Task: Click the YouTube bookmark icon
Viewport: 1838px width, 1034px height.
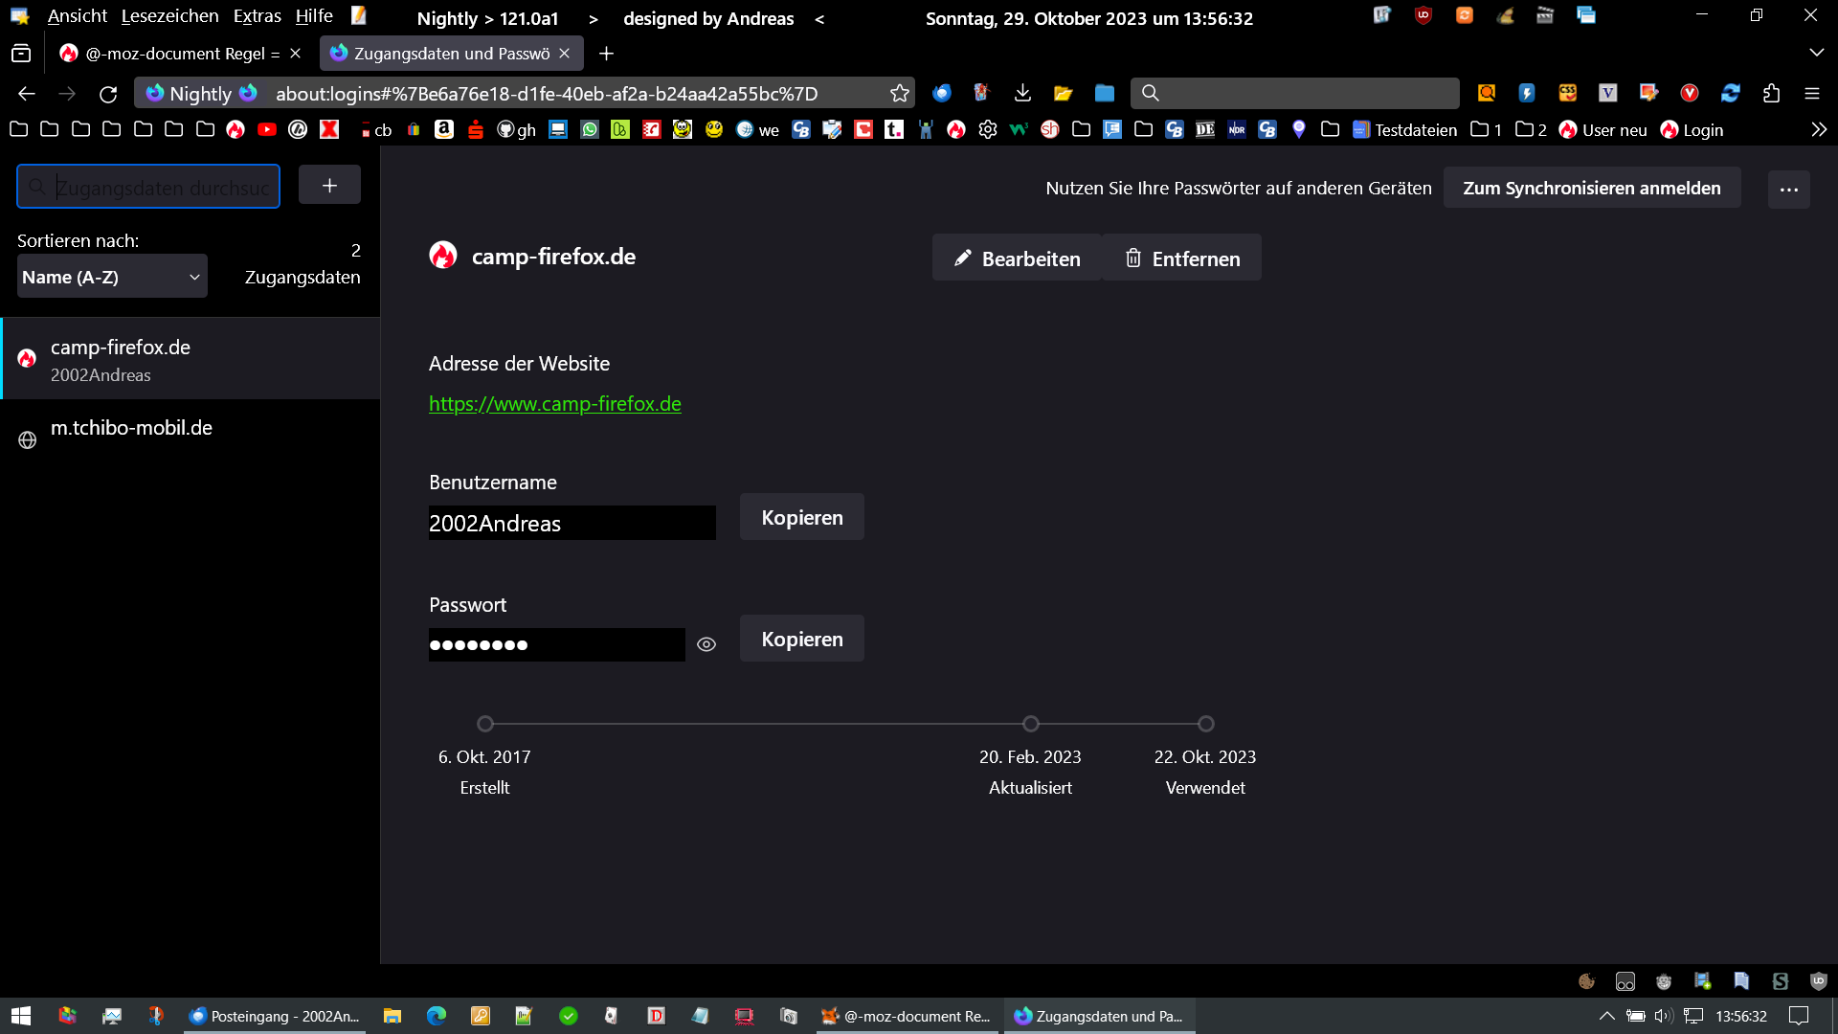Action: [267, 129]
